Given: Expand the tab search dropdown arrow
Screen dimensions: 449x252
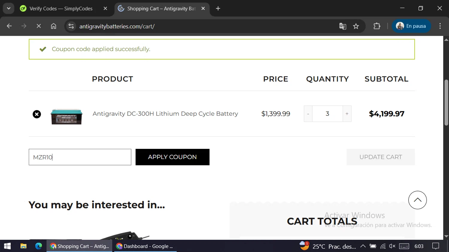Looking at the screenshot, I should tap(9, 8).
